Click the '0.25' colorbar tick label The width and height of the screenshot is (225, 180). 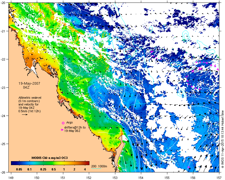tap(43, 169)
